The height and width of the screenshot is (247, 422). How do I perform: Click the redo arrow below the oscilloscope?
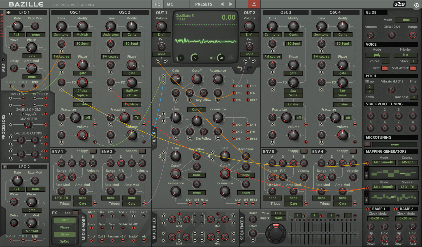[x=250, y=68]
